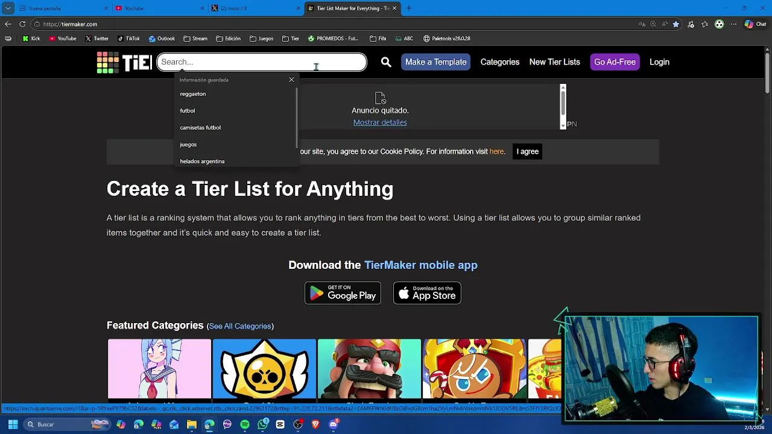Expand the Juegos bookmarks folder
Viewport: 772px width, 434px height.
(261, 39)
